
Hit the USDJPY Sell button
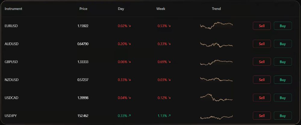[x=262, y=116]
